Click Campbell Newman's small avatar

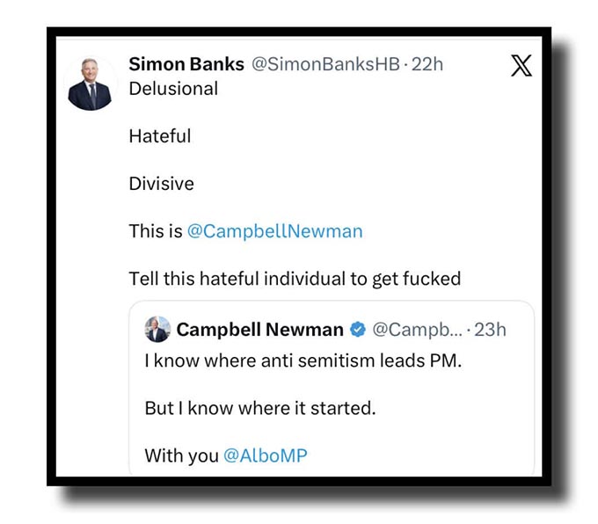click(x=157, y=330)
